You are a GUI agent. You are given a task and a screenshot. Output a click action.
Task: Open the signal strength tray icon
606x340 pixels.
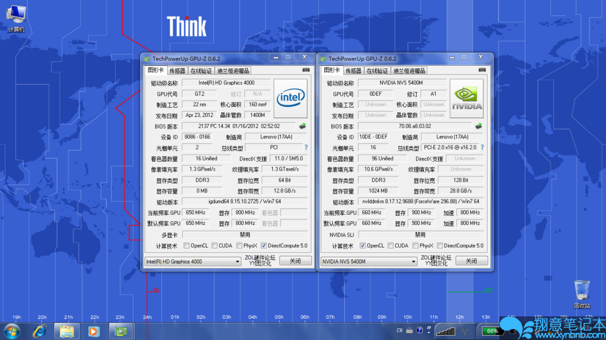tap(446, 331)
